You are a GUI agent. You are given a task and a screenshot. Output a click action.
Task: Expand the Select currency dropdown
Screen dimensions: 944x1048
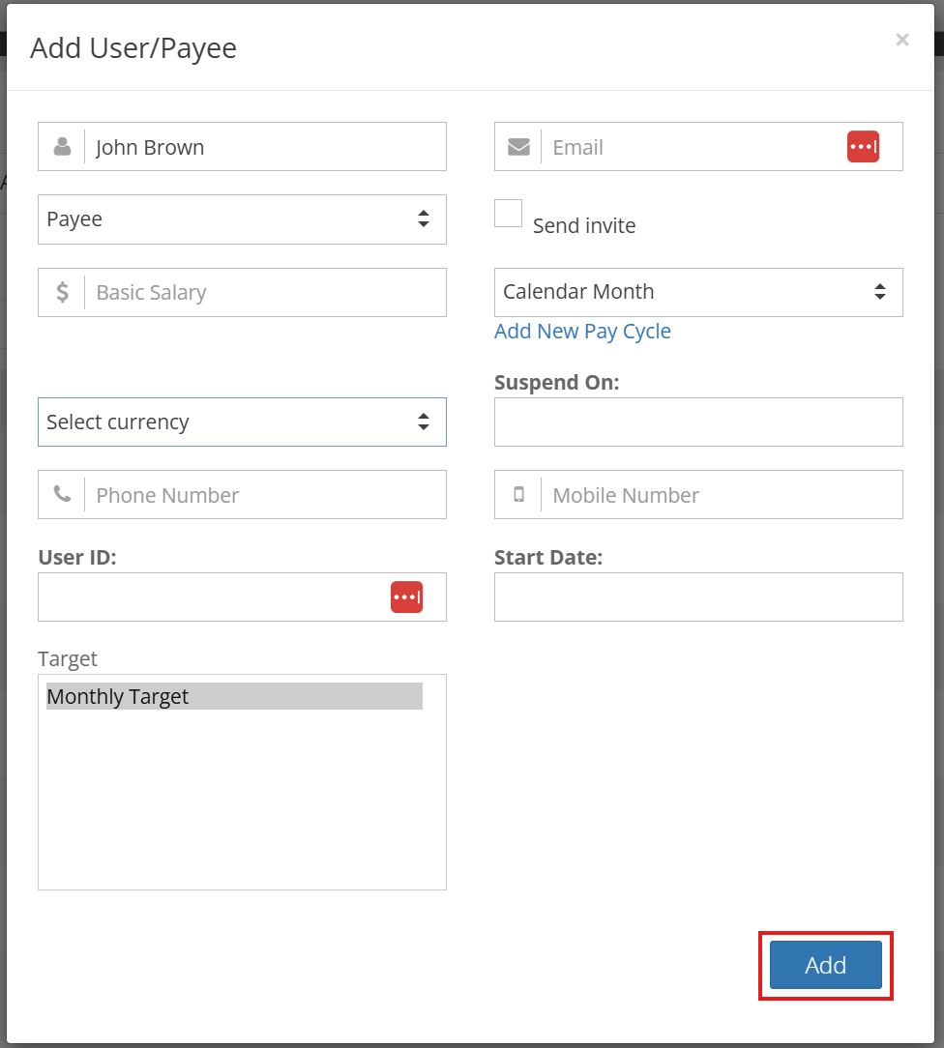[x=242, y=422]
